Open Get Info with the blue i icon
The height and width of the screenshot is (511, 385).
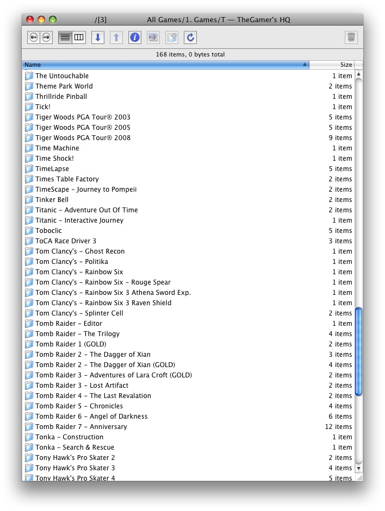(x=135, y=37)
